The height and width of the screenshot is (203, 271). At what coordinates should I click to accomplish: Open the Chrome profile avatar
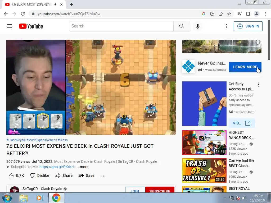pyautogui.click(x=257, y=14)
